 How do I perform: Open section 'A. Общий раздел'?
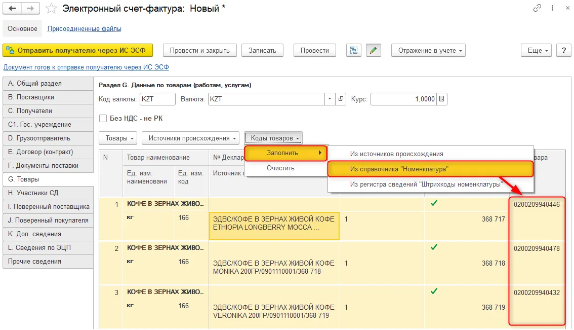coord(48,84)
